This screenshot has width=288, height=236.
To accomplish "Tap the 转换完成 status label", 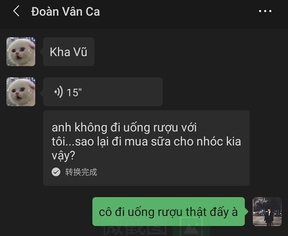I will tap(81, 172).
